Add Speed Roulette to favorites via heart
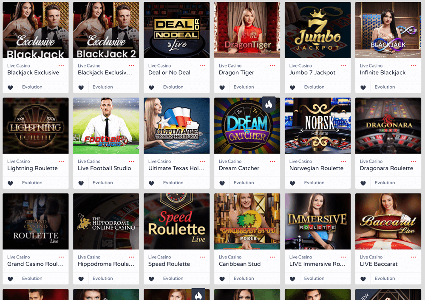Viewport: 425px width, 300px height. pos(152,279)
